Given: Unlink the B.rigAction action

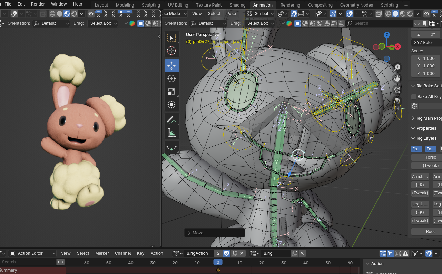Looking at the screenshot, I should [x=242, y=253].
